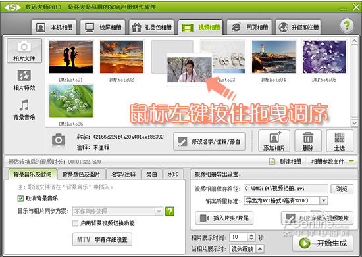Click scroll down arrow in photo list

[x=354, y=123]
